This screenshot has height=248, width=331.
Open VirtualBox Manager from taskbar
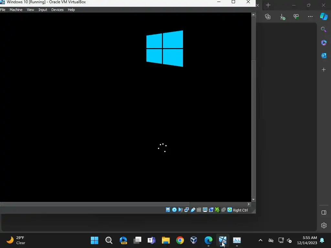pyautogui.click(x=194, y=240)
